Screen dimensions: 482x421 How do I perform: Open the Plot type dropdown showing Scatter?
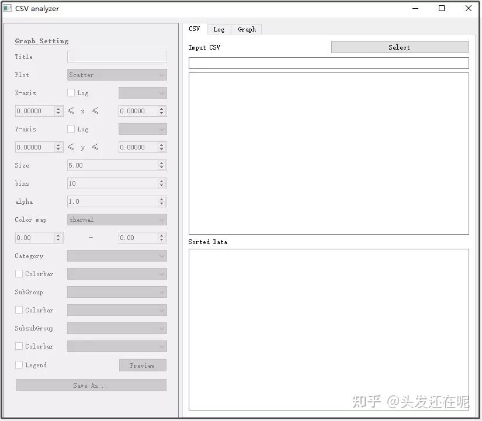117,75
